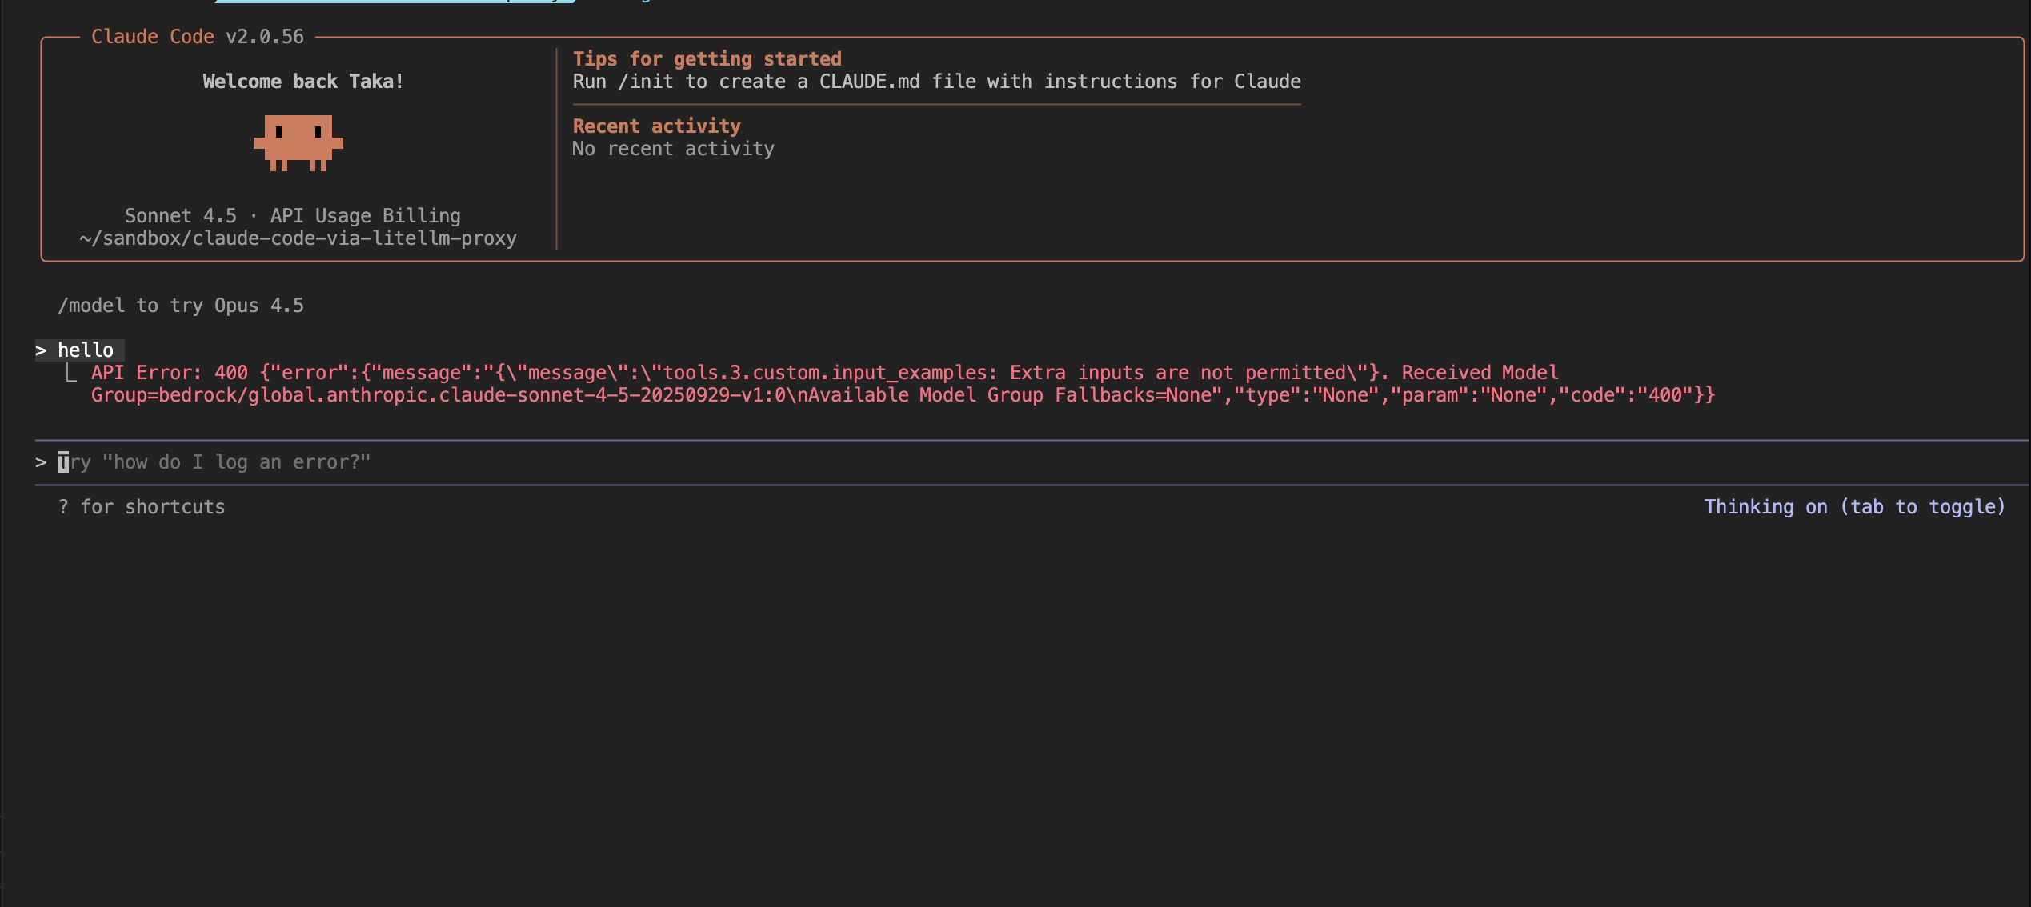The height and width of the screenshot is (907, 2031).
Task: Click the "Tips for getting started" heading
Action: click(707, 59)
